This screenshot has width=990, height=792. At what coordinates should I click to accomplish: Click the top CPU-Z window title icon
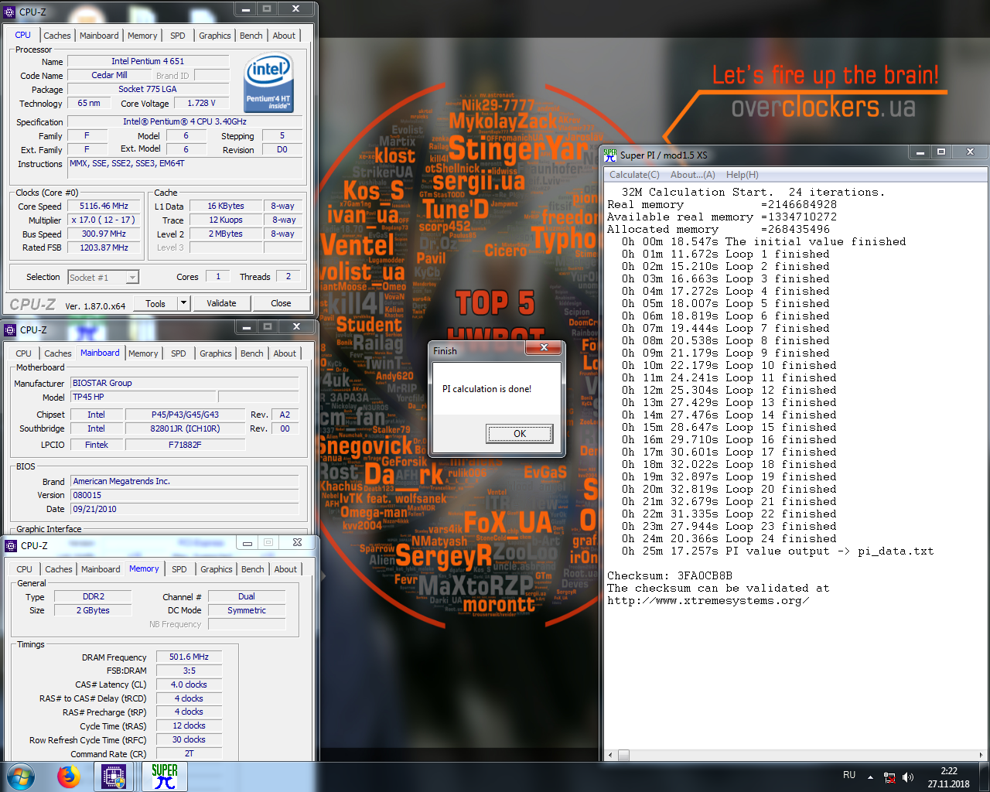click(x=10, y=12)
